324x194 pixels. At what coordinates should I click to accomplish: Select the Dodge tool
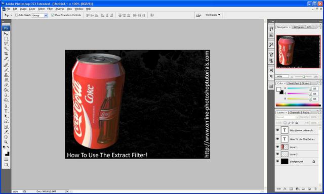(x=6, y=100)
